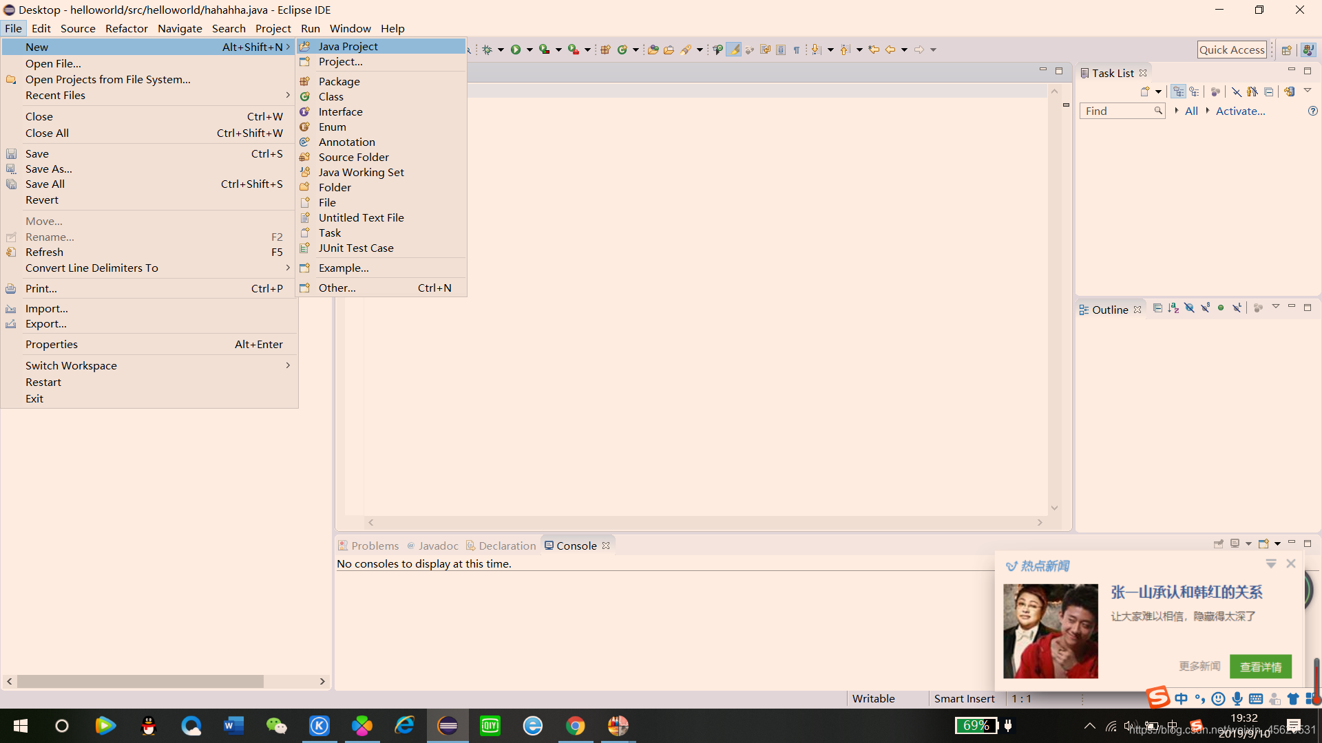The height and width of the screenshot is (743, 1322).
Task: Expand the Switch Workspace submenu
Action: pyautogui.click(x=149, y=365)
